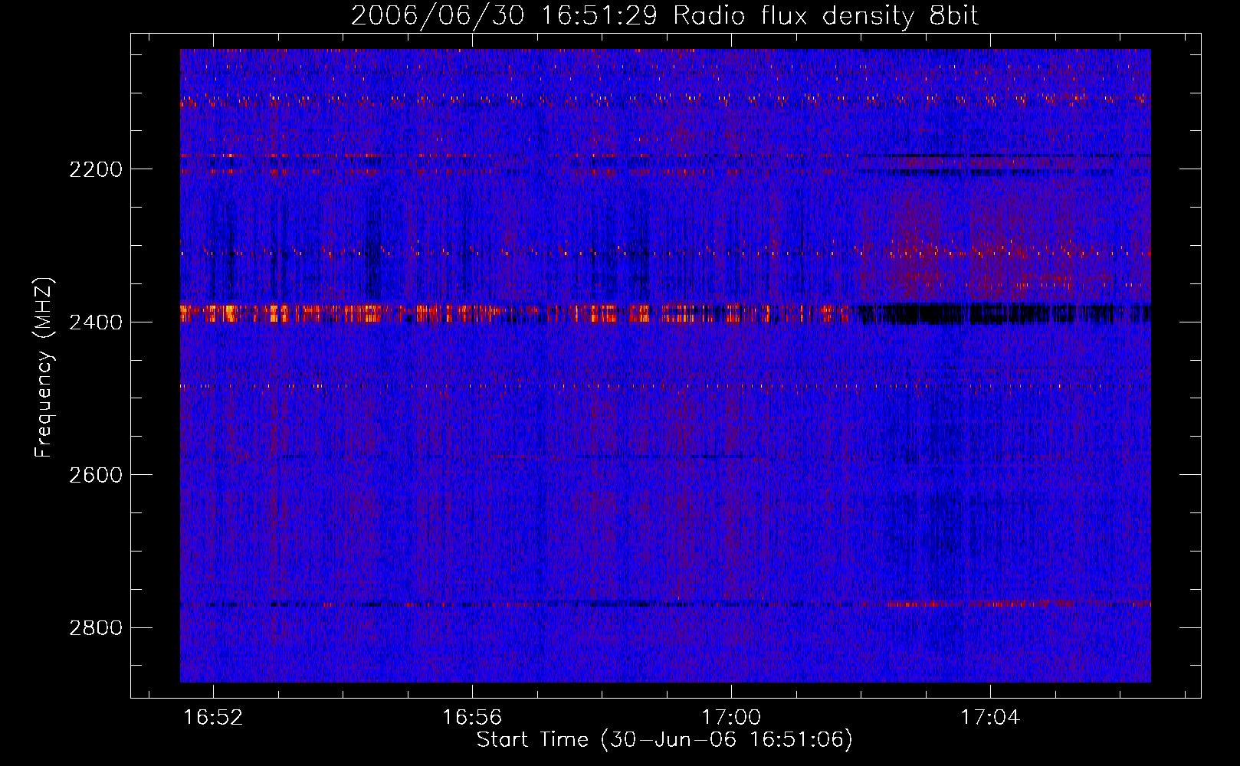1240x766 pixels.
Task: Click the plot title "2006/06/30 16:51:29 Radio flux density 8bit"
Action: tap(664, 16)
